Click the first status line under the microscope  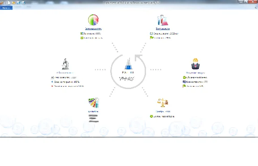point(64,77)
